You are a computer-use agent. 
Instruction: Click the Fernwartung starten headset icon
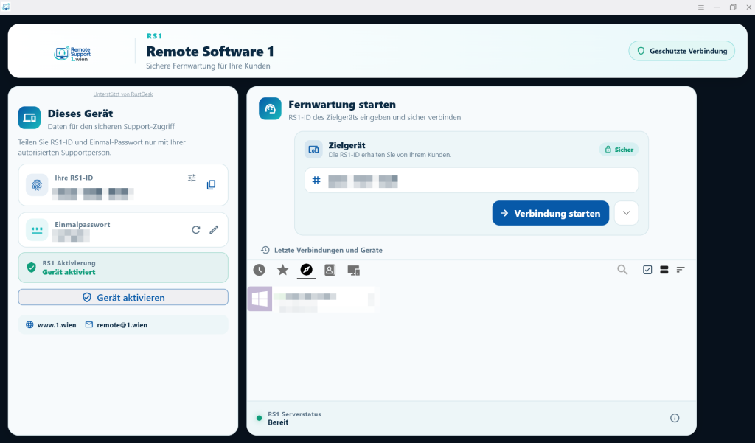[270, 109]
